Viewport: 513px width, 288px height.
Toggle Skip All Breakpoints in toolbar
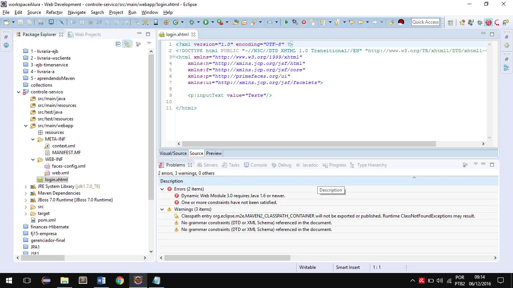(62, 22)
